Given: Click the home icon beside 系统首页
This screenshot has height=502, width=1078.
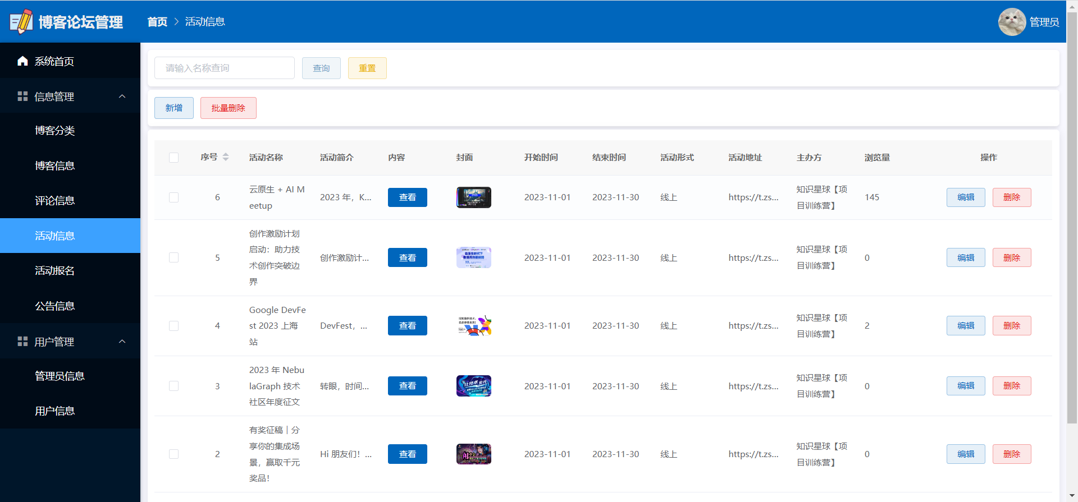Looking at the screenshot, I should 22,61.
